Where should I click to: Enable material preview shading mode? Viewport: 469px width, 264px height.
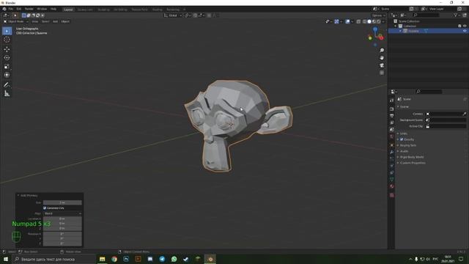point(374,21)
